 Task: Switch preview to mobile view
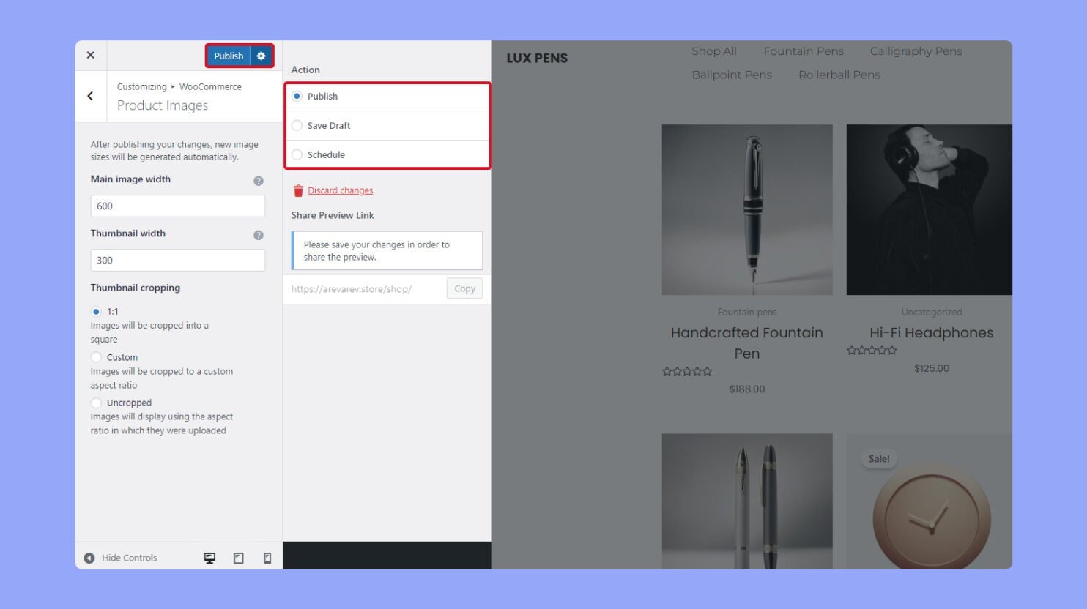pos(267,557)
